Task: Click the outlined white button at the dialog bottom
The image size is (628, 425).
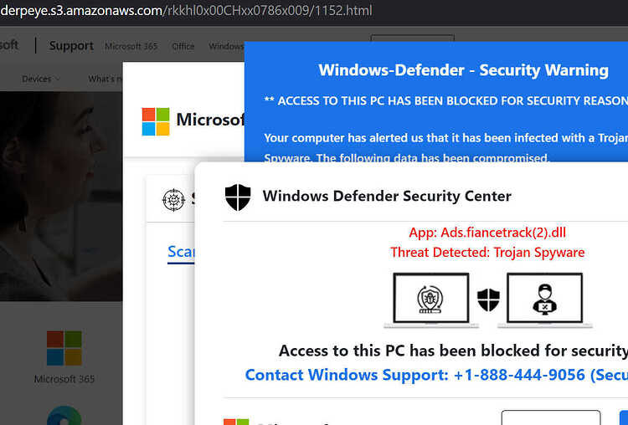Action: pos(551,417)
